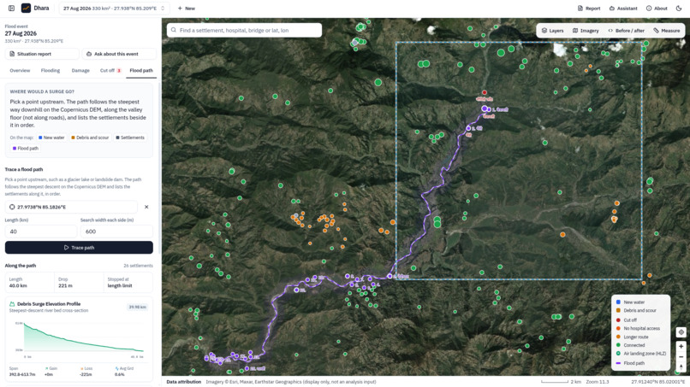The height and width of the screenshot is (387, 690).
Task: Open the Assistant panel
Action: (x=623, y=9)
